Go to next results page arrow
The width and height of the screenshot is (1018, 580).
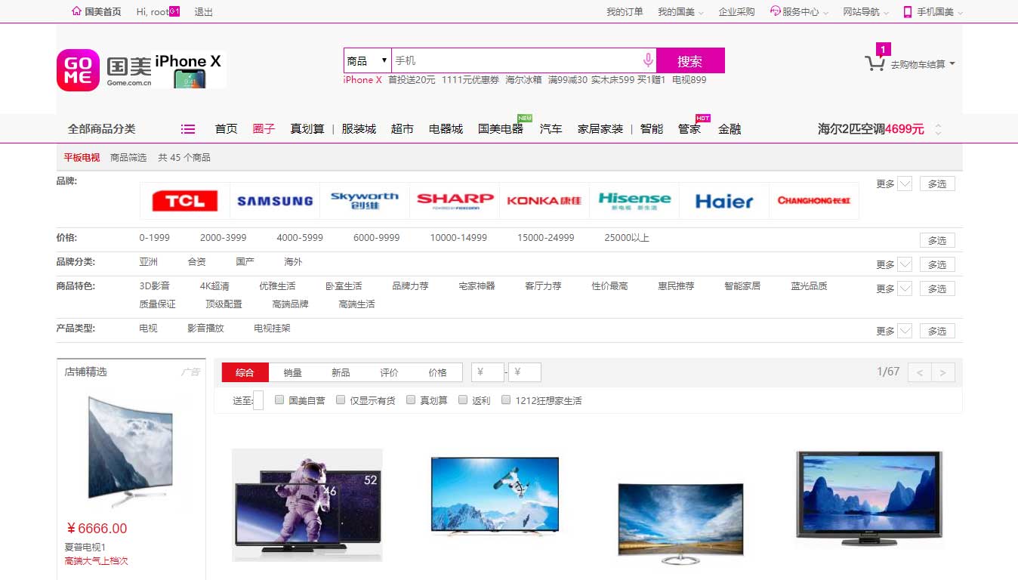point(943,372)
